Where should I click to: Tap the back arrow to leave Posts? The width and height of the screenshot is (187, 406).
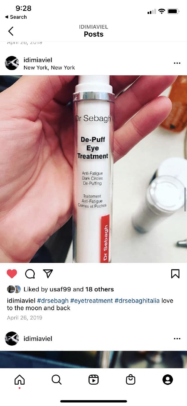(11, 31)
